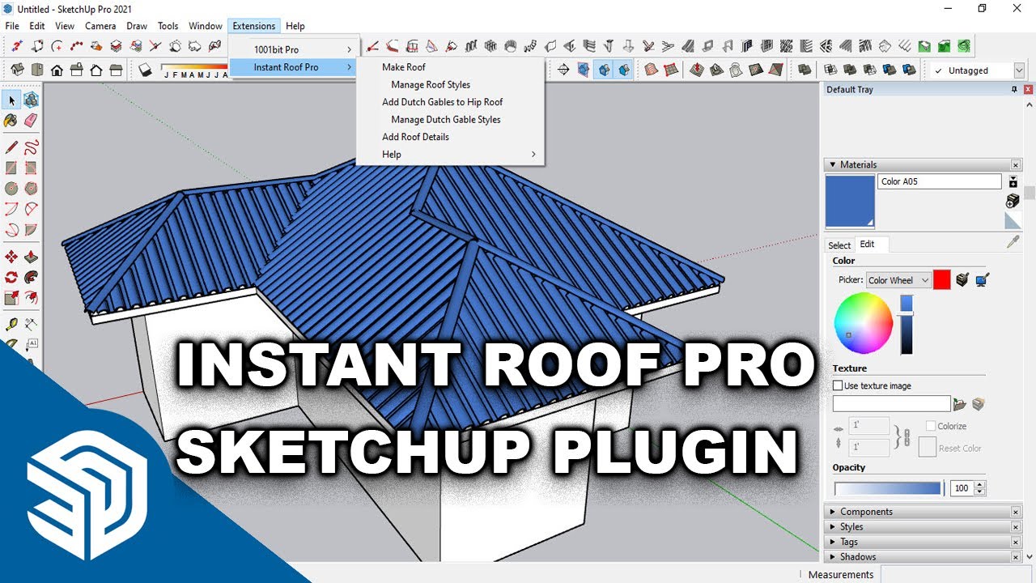The width and height of the screenshot is (1036, 583).
Task: Open the Color Wheel picker dropdown
Action: (898, 280)
